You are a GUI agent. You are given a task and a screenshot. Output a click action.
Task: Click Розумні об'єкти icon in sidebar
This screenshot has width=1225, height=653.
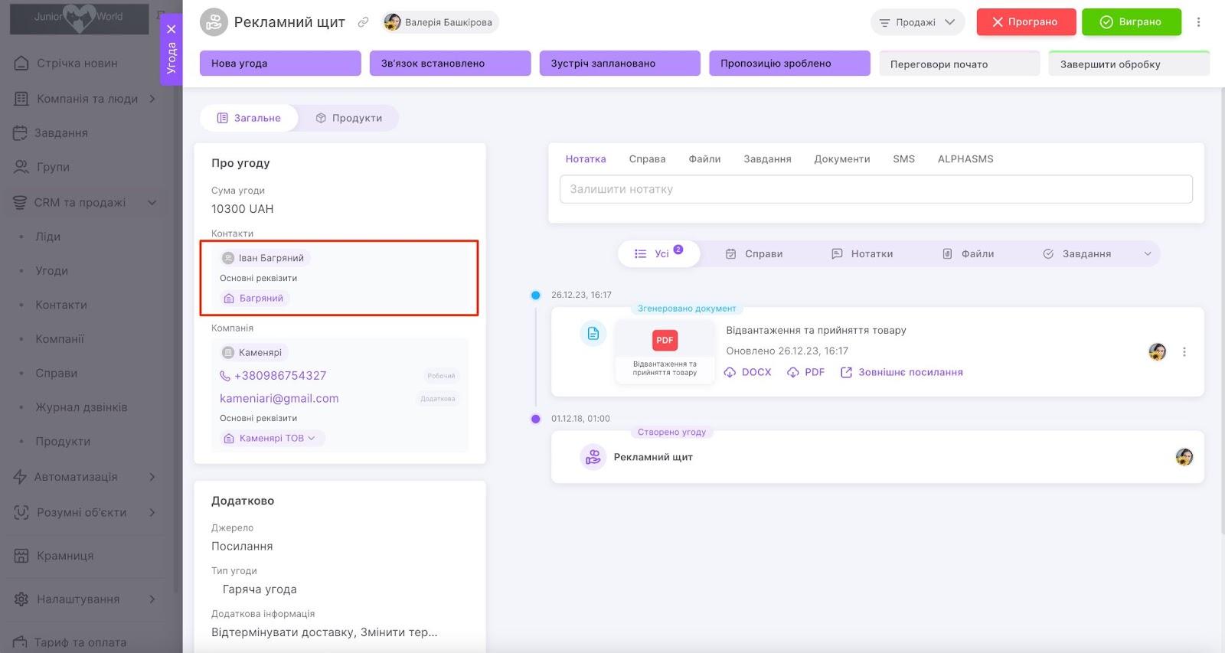pyautogui.click(x=21, y=512)
